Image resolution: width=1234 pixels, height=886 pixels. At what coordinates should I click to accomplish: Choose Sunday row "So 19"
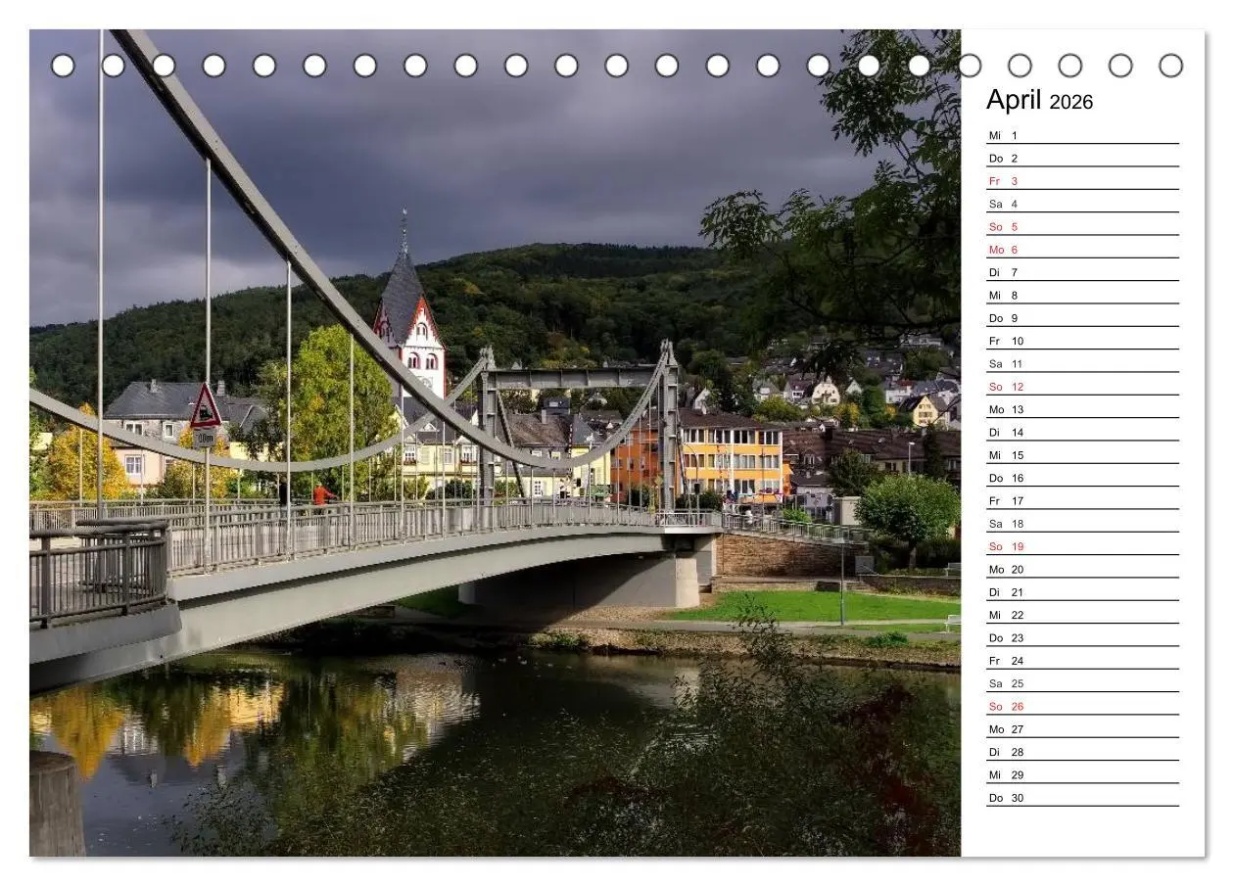(x=1082, y=547)
